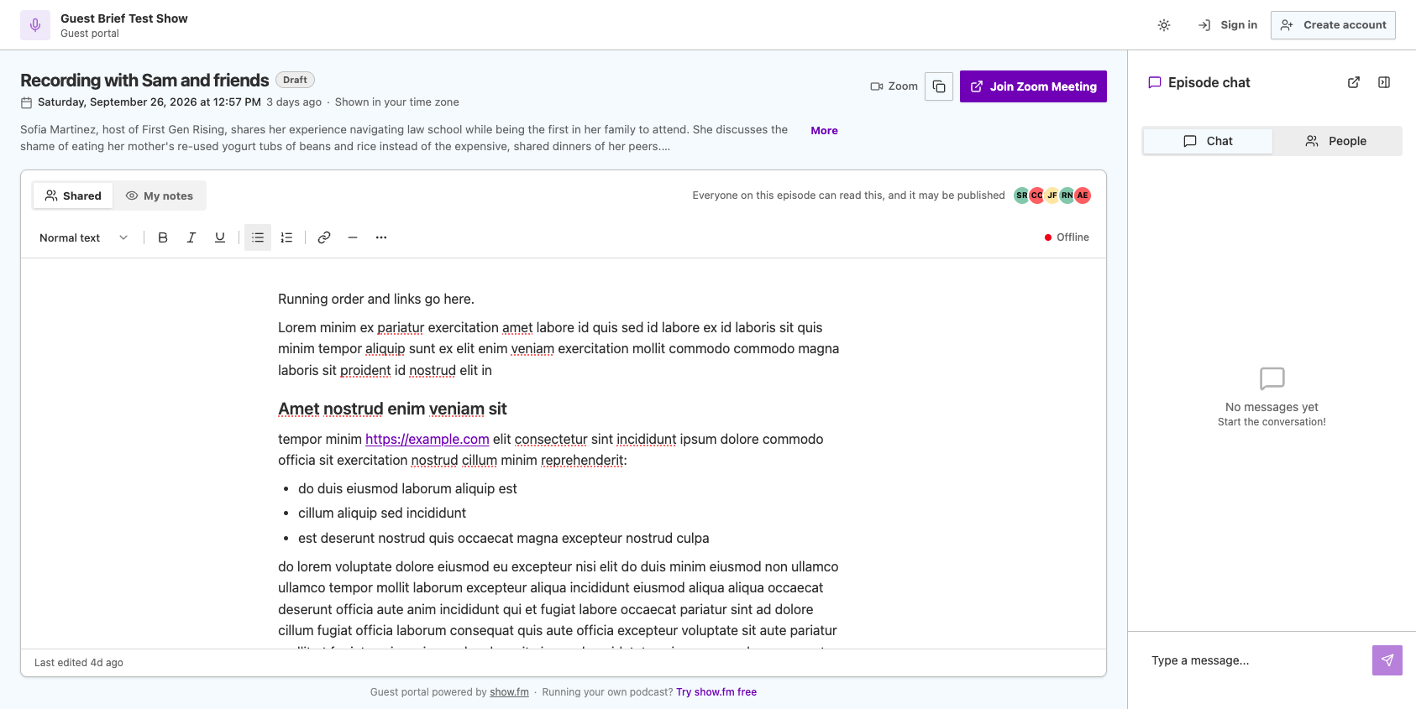Click 'Running order and links go here.'
The height and width of the screenshot is (709, 1416).
[x=376, y=299]
